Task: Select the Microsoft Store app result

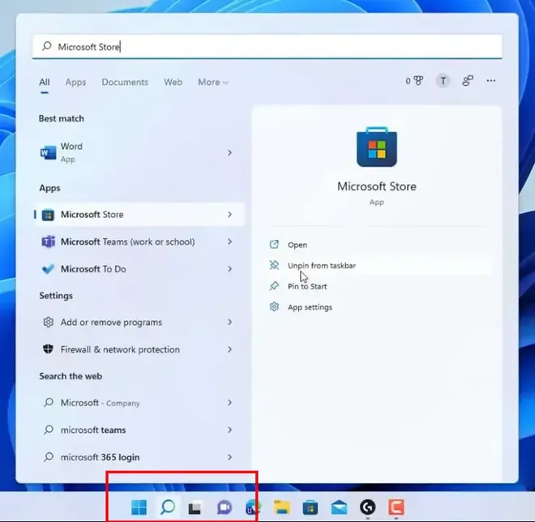Action: (139, 214)
